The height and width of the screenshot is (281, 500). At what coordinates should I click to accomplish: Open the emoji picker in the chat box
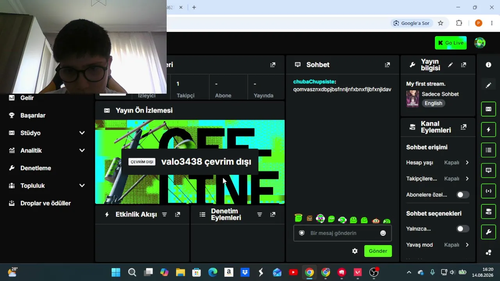click(383, 233)
